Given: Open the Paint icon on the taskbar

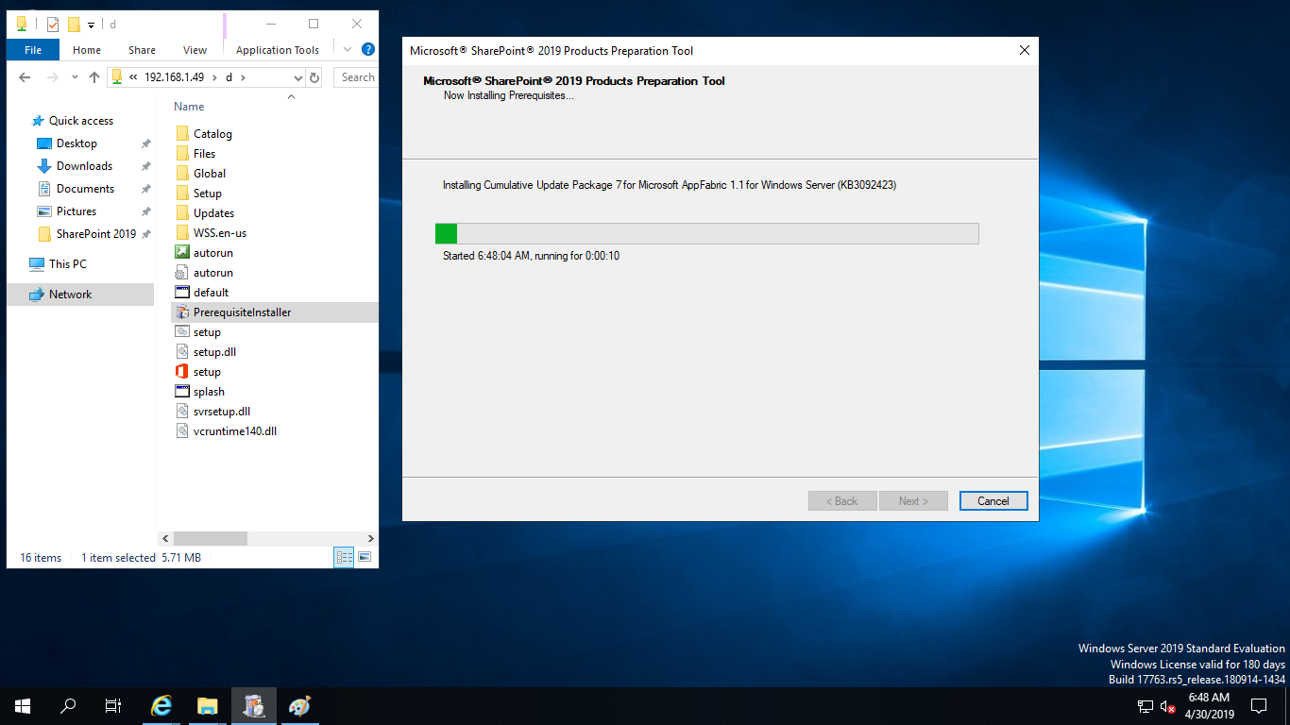Looking at the screenshot, I should [299, 706].
